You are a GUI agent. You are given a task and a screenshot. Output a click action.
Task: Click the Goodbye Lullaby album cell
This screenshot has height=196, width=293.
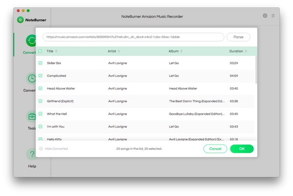(x=197, y=114)
